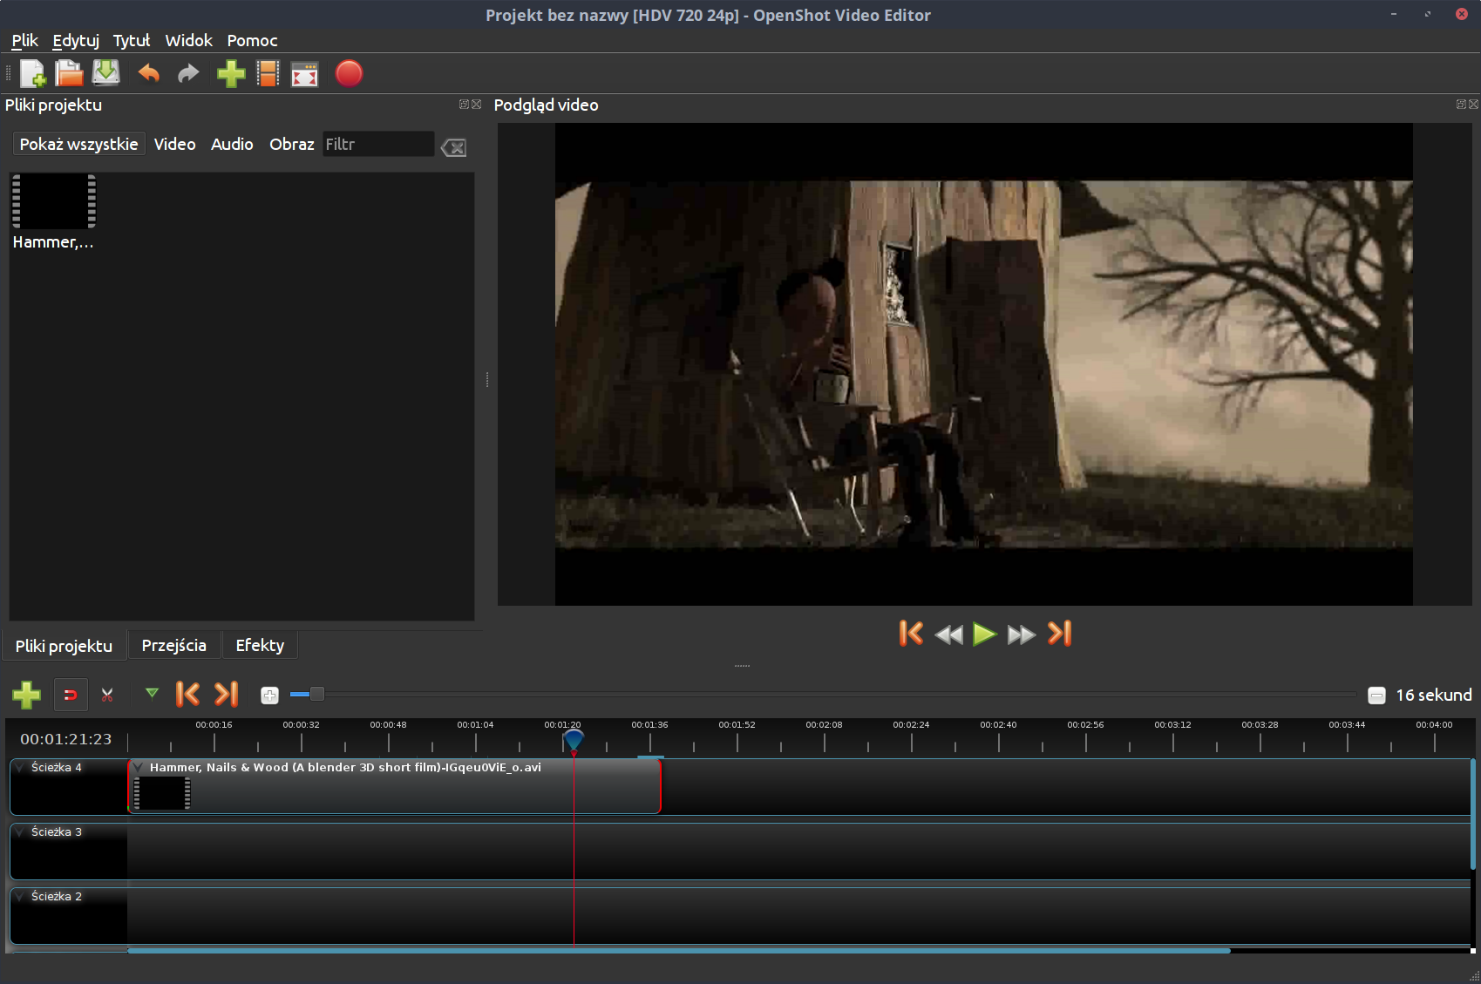Open the Plik menu
Screen dimensions: 1481x984
pos(24,41)
